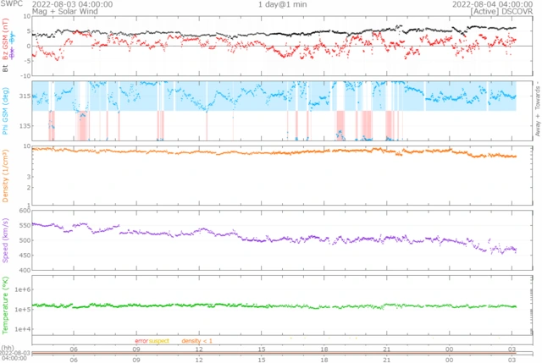
Task: Click the 12 hour tick on the bottom time axis
Action: 199,348
